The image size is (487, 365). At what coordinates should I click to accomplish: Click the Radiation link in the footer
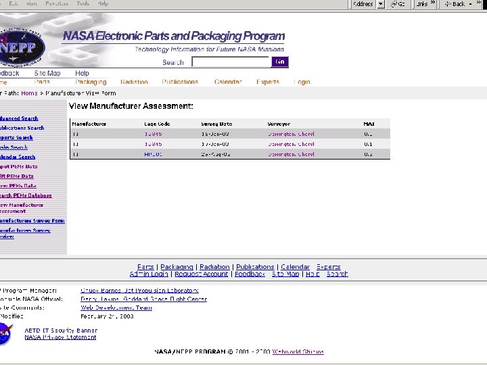(214, 267)
